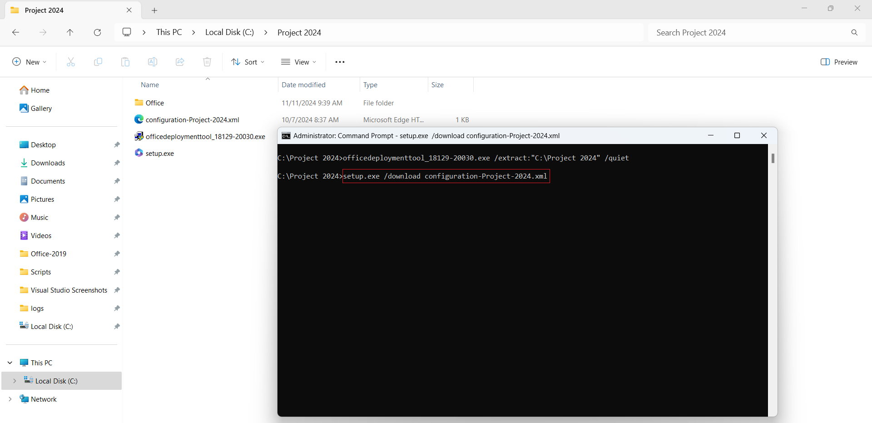Click the Copy icon in toolbar
The height and width of the screenshot is (423, 872).
tap(98, 62)
